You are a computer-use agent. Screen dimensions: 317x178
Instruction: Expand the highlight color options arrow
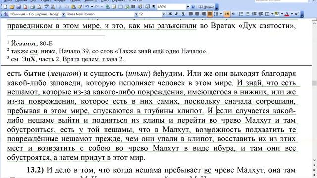[x=282, y=14]
